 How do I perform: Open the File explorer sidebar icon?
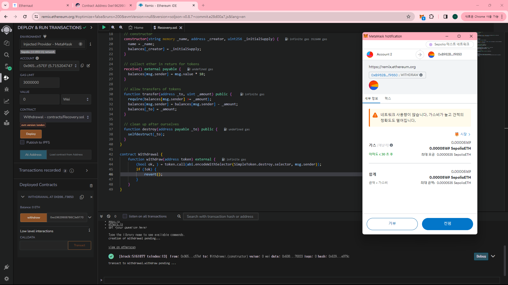pos(7,43)
